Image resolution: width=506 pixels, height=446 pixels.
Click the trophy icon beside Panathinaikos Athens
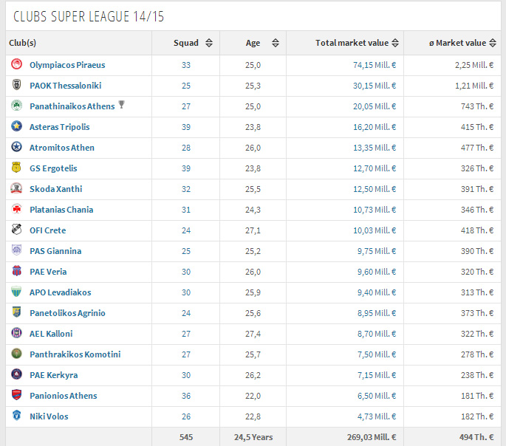pyautogui.click(x=121, y=105)
